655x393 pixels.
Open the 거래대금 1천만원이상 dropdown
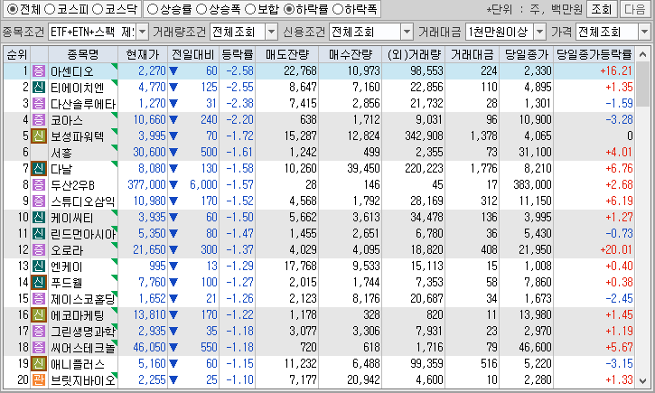pos(539,32)
